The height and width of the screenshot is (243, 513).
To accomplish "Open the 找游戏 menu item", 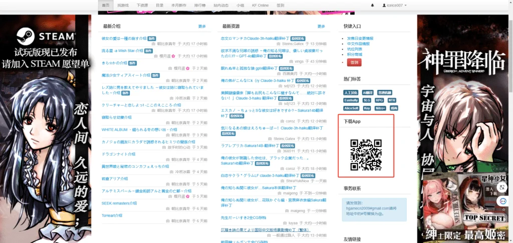I will [123, 5].
